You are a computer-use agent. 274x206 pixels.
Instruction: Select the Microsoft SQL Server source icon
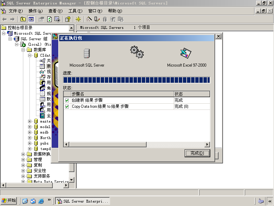[87, 54]
